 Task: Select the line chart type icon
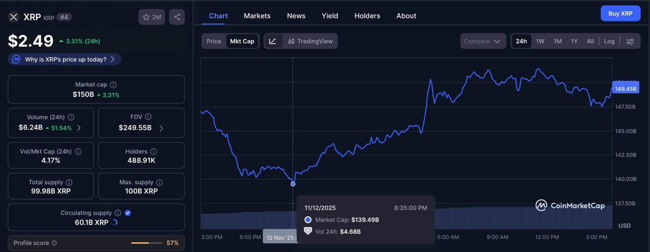(273, 41)
